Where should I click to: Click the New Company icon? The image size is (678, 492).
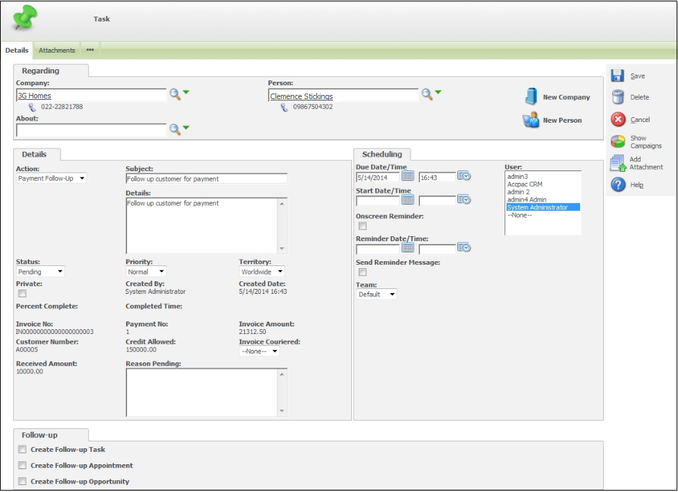tap(532, 97)
